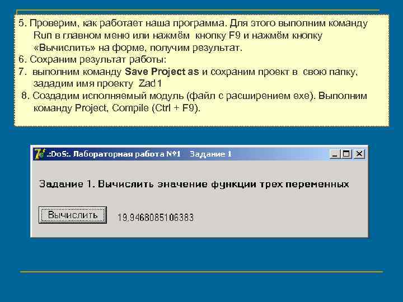403x302 pixels.
Task: Click the result value 19,9468085106383
Action: [156, 218]
